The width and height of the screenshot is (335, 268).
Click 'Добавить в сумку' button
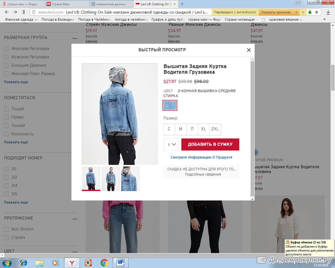[210, 145]
